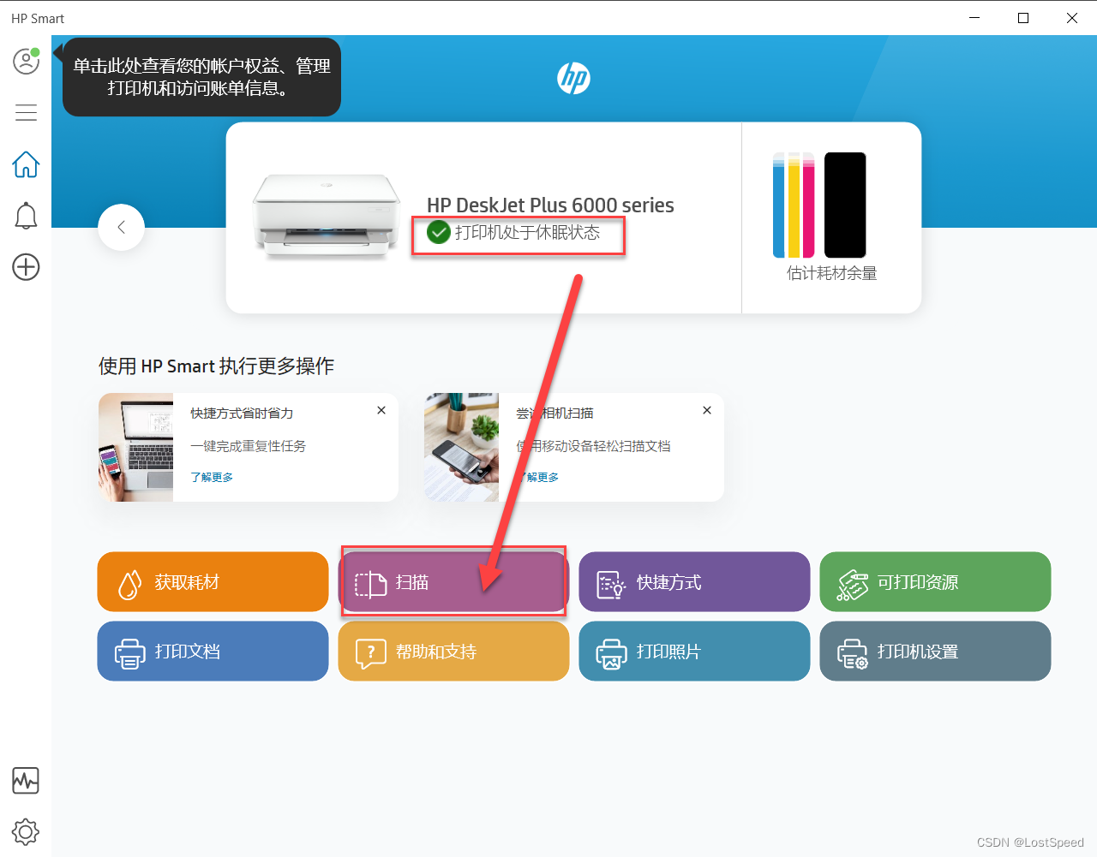Click the photo printer icon on 打印照片
The width and height of the screenshot is (1097, 857).
(611, 653)
